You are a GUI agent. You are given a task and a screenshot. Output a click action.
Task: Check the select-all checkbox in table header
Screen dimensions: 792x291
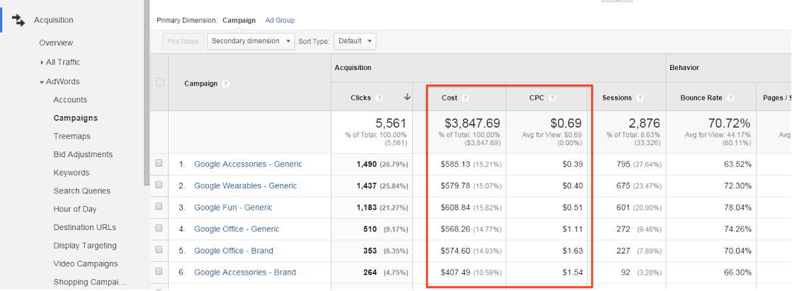[159, 82]
